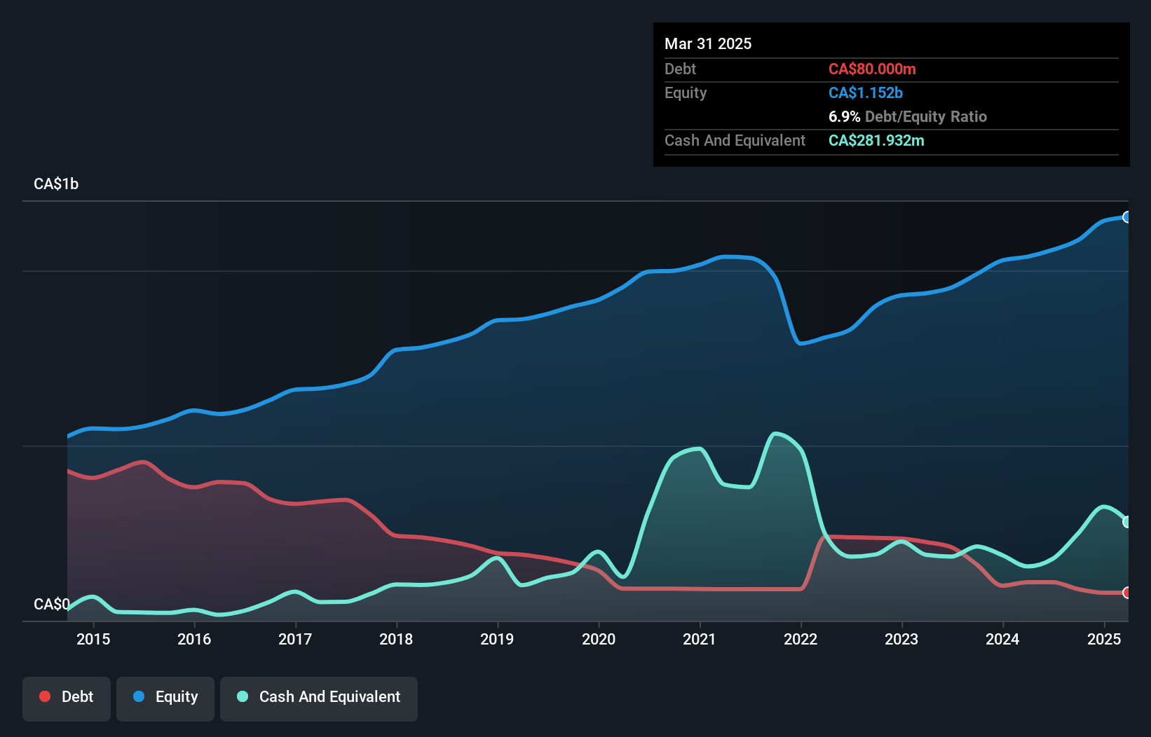Click the teal Cash value CA$281.932m
The image size is (1151, 737).
(876, 140)
